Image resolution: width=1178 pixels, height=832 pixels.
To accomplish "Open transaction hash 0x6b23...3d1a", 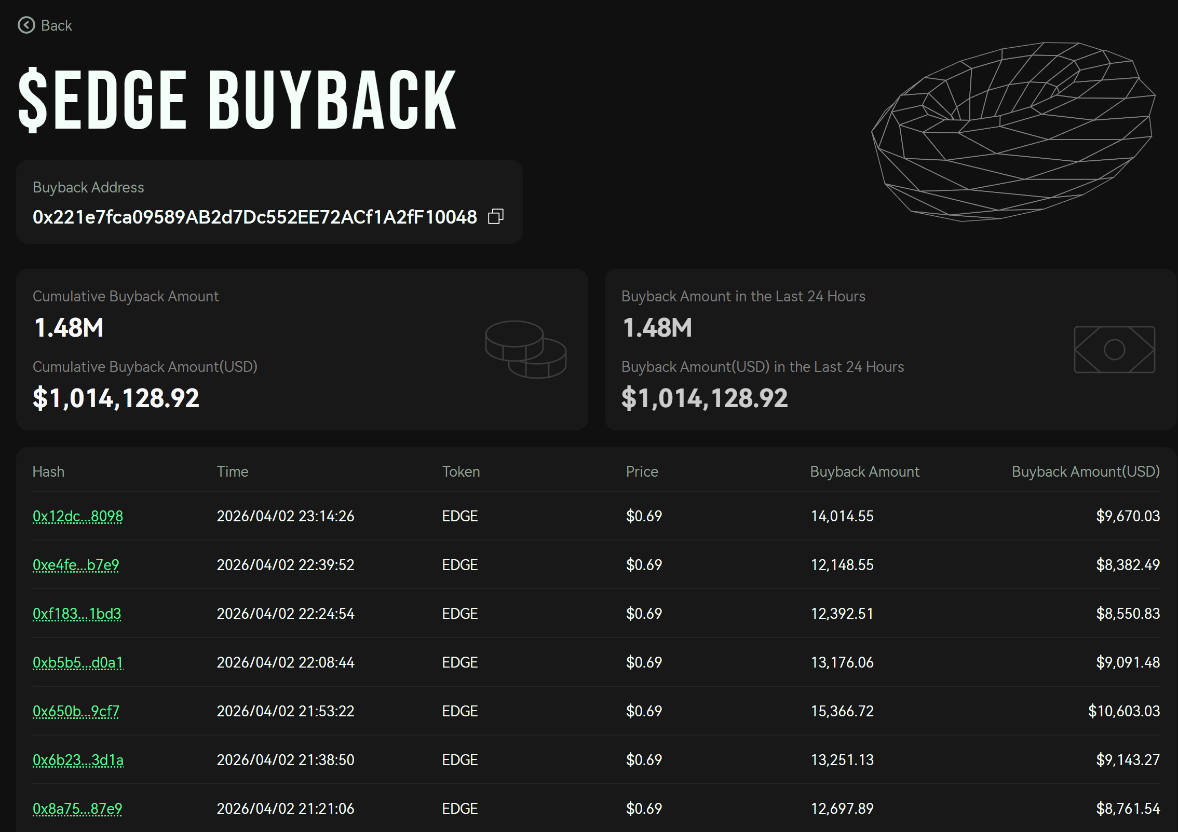I will (78, 760).
